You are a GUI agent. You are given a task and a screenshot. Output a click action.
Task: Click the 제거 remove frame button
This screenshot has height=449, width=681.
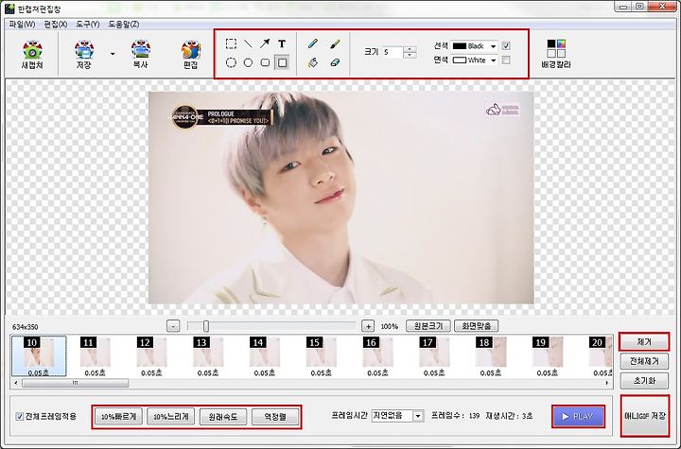(x=644, y=342)
